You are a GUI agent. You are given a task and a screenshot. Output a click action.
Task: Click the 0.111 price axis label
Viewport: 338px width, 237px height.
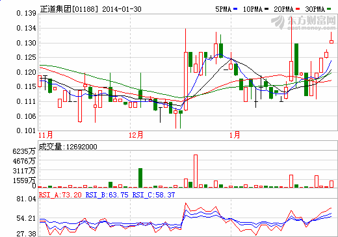click(26, 101)
